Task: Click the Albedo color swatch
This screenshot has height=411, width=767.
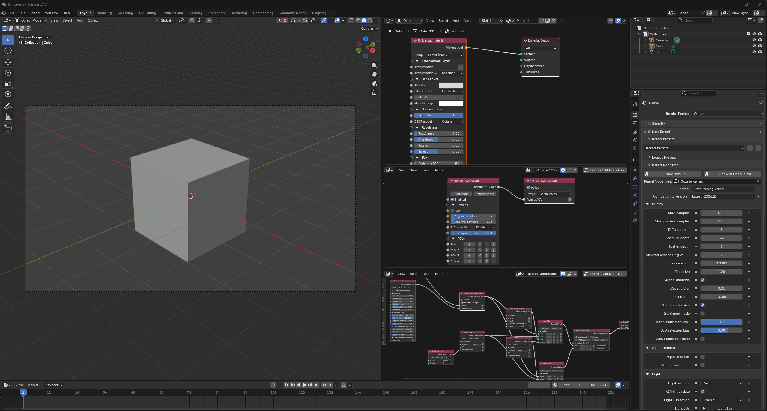Action: click(x=451, y=85)
